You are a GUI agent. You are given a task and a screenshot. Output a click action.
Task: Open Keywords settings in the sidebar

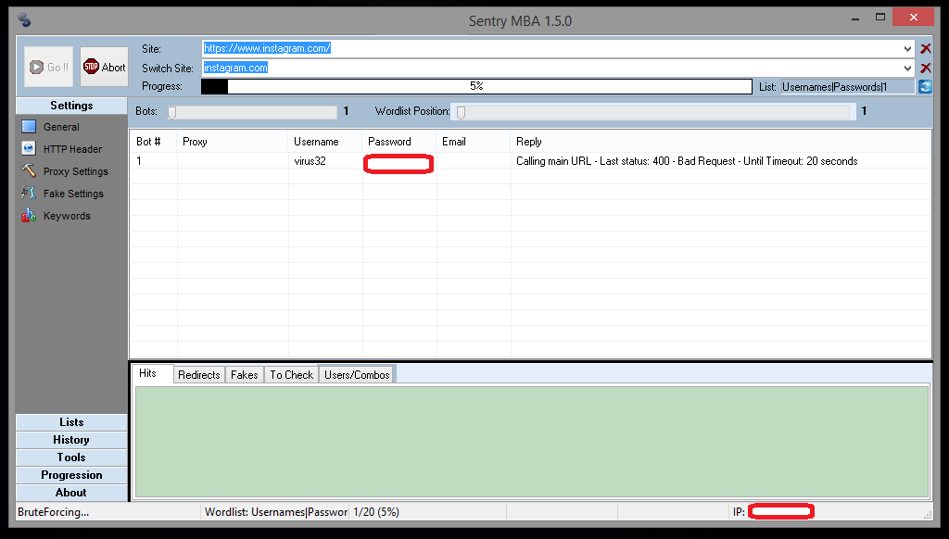point(67,216)
